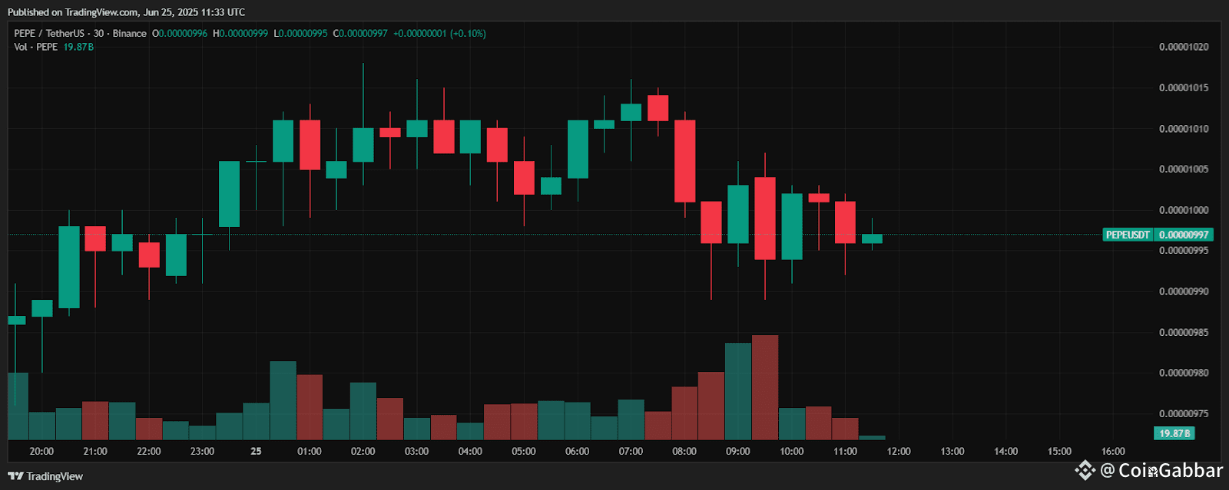Click the tall green volume bar at 09:00
The width and height of the screenshot is (1229, 490).
(x=738, y=391)
